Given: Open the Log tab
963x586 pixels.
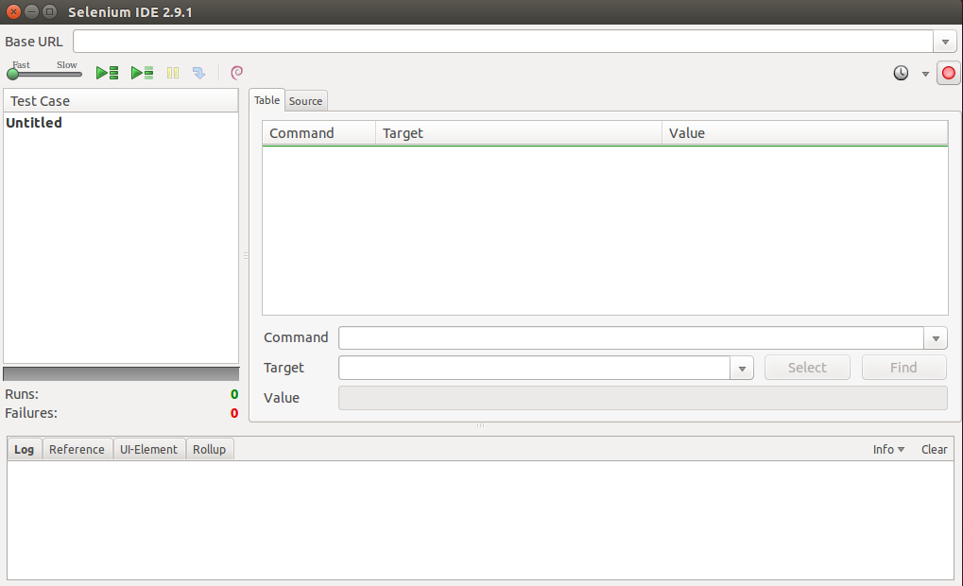Looking at the screenshot, I should [x=24, y=449].
